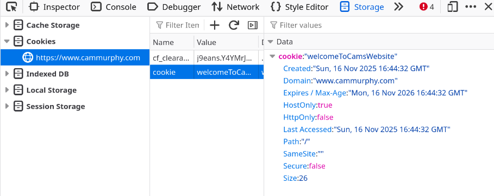The image size is (494, 196).
Task: Open the Style Editor tab
Action: (x=299, y=7)
